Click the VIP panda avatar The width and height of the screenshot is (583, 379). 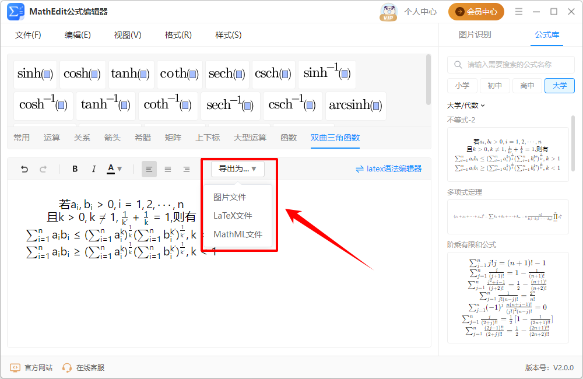pos(388,12)
